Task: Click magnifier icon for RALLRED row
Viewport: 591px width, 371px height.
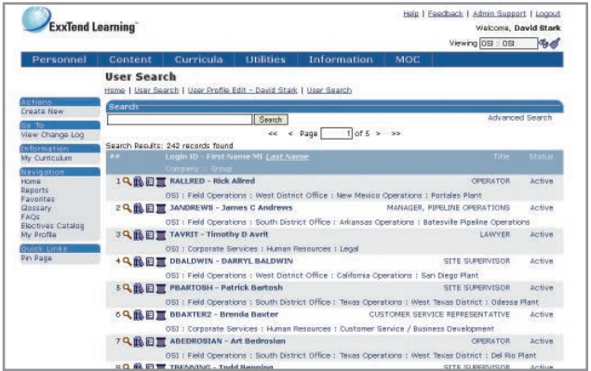Action: pos(127,181)
